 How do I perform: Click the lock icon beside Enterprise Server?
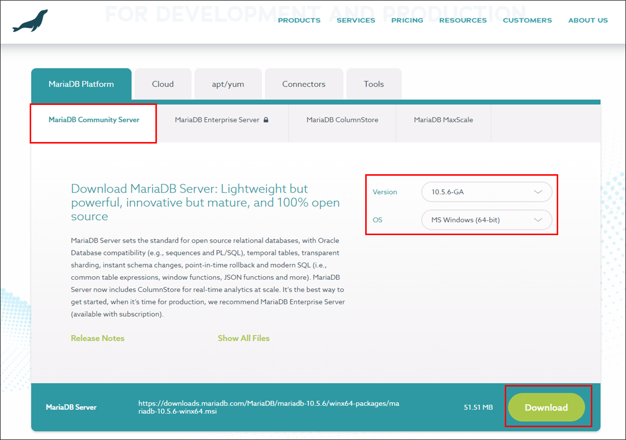tap(266, 120)
